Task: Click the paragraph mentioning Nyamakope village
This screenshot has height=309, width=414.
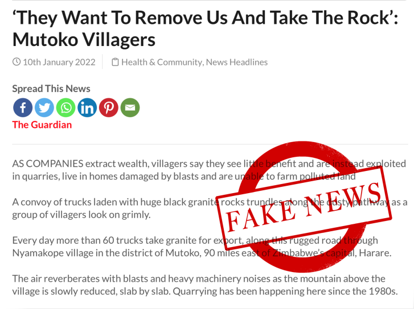Action: 202,247
